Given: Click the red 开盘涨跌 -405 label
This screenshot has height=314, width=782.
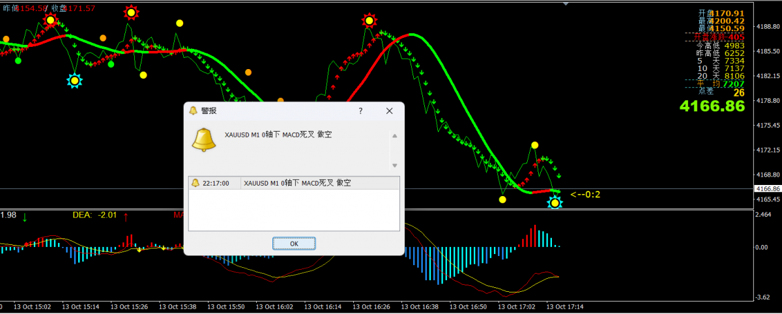Looking at the screenshot, I should point(720,37).
